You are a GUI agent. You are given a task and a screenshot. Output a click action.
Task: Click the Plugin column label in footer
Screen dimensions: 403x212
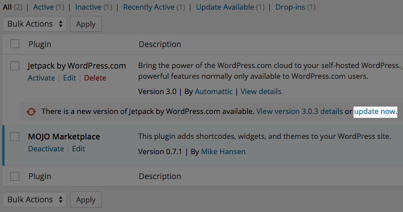[40, 176]
